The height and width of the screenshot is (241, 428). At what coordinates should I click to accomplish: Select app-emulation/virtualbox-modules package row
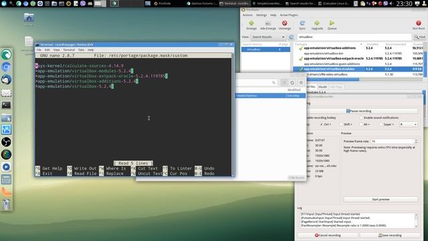(x=358, y=69)
